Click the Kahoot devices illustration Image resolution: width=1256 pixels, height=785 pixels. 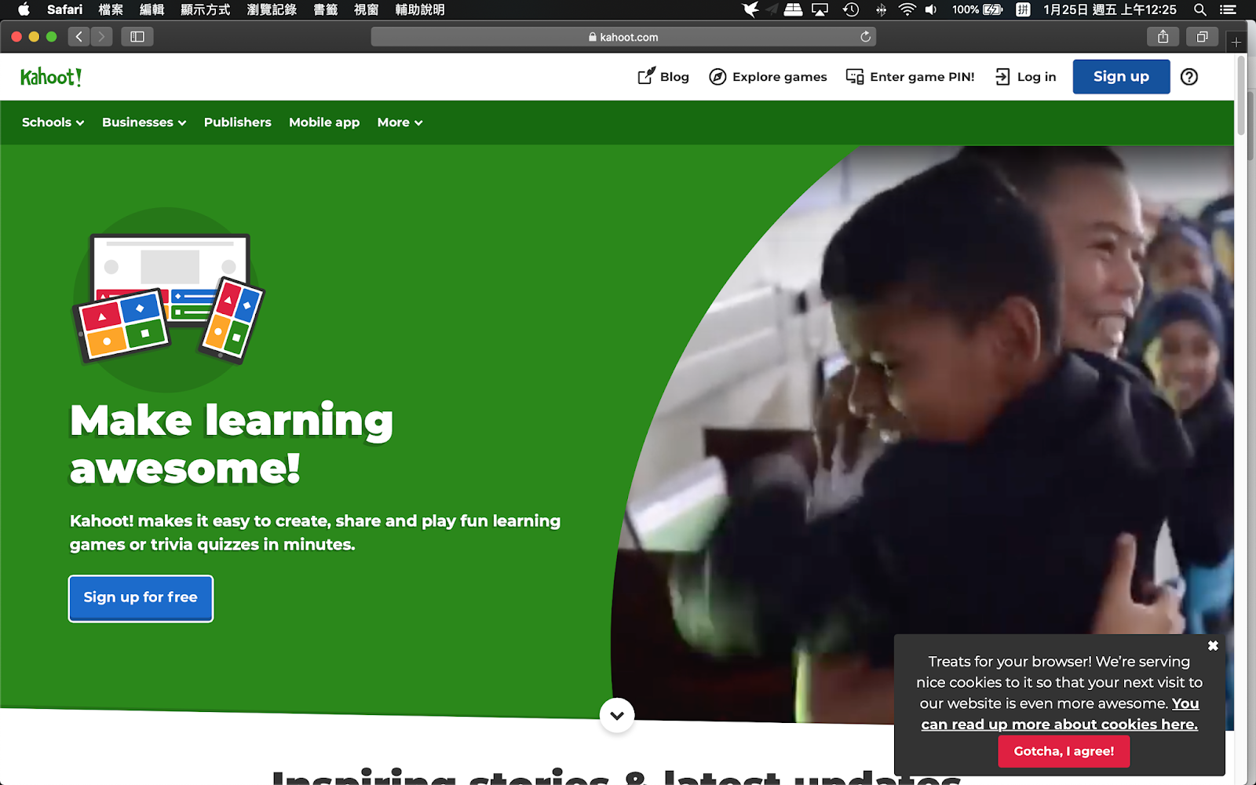(168, 299)
